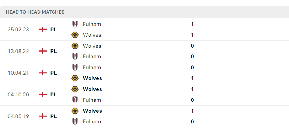Viewport: 289px width, 133px height.
Task: Select bold Wolves name in 04.05.19 match
Action: (92, 111)
